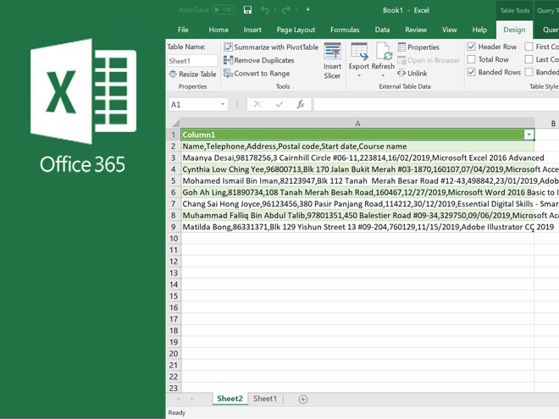Click Summarize with PivotTable
The image size is (559, 419).
[270, 47]
